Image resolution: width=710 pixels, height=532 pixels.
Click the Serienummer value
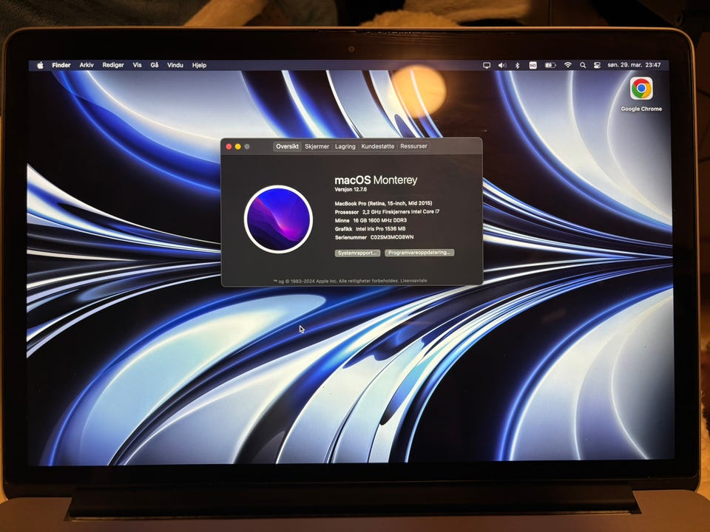(392, 237)
